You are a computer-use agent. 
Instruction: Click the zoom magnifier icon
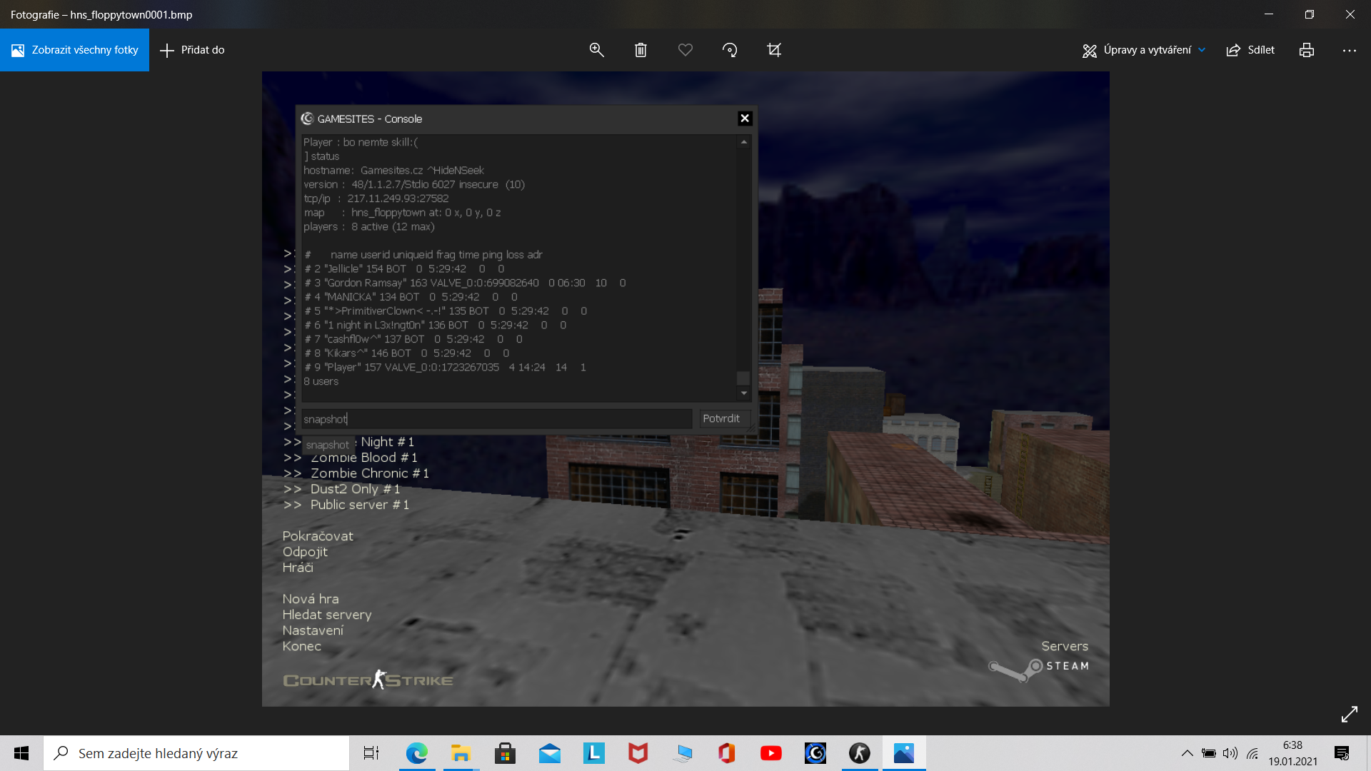click(x=596, y=50)
